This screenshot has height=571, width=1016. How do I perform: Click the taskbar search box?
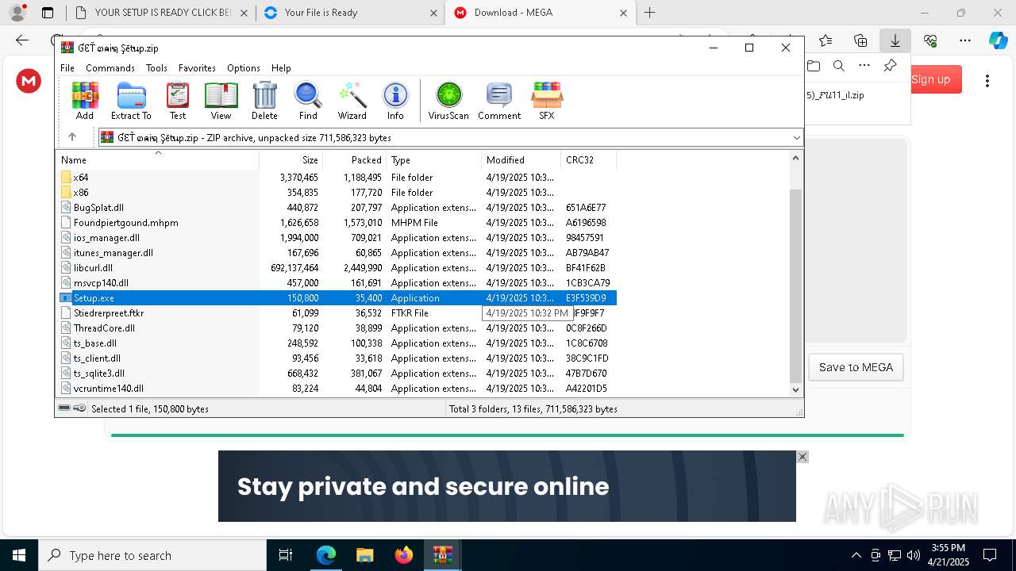click(152, 555)
